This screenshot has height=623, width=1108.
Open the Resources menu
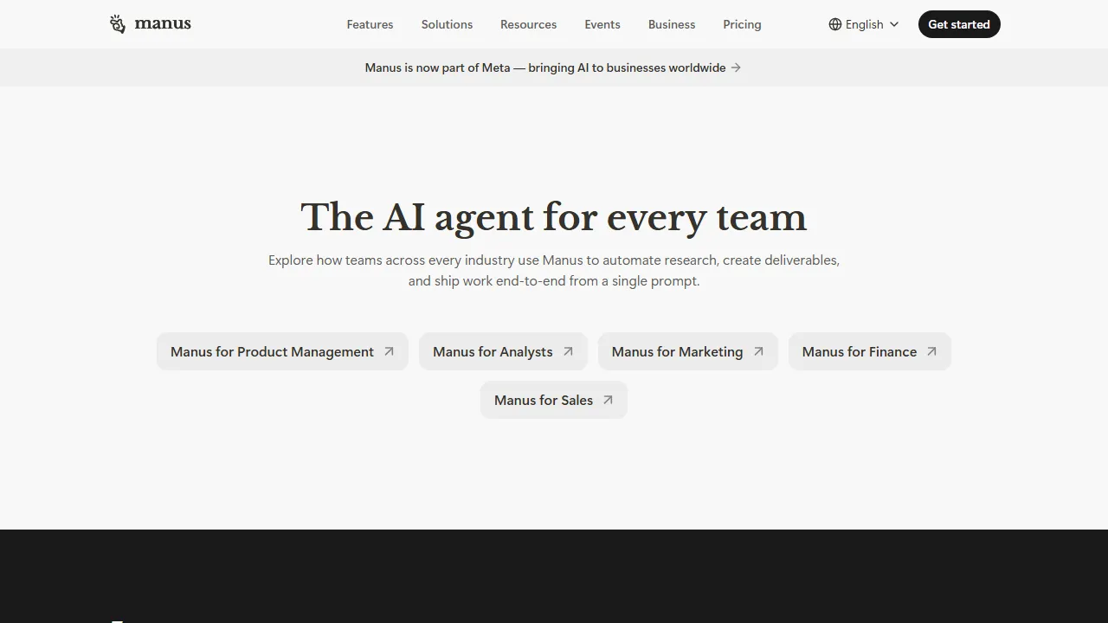(x=528, y=24)
